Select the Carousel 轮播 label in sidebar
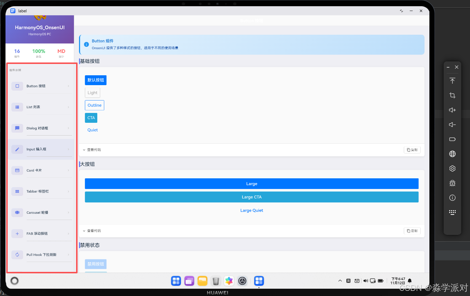 37,213
